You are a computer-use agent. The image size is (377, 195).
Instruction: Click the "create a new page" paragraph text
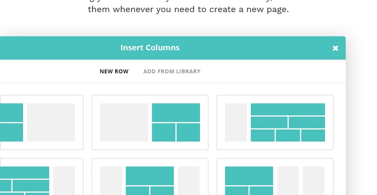pyautogui.click(x=188, y=9)
